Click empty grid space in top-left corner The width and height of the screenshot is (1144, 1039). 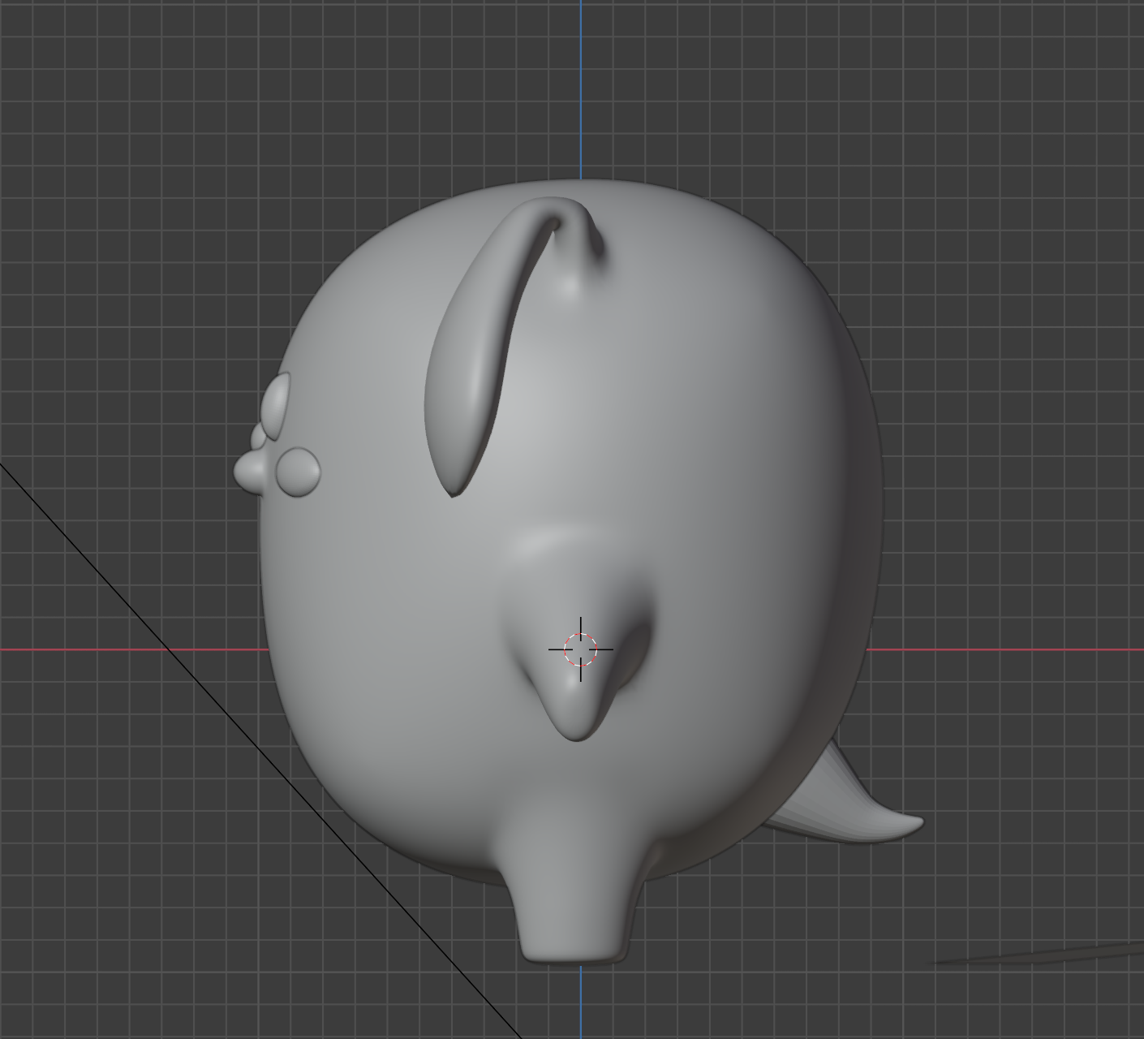[81, 81]
